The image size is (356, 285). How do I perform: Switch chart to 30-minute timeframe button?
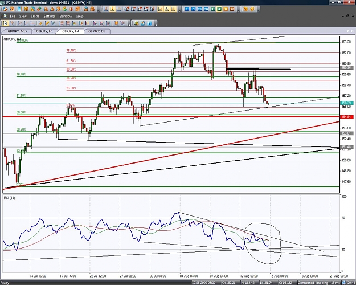(x=206, y=9)
